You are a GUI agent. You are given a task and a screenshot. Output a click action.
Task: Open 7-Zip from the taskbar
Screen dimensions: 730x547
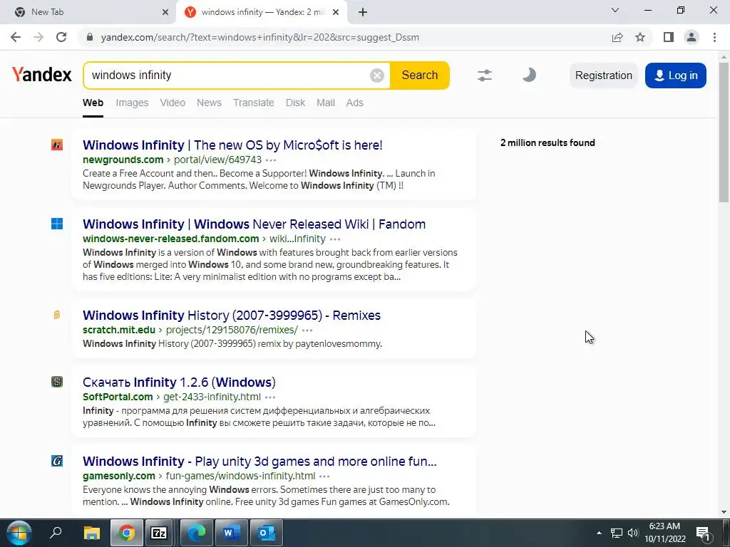point(159,533)
